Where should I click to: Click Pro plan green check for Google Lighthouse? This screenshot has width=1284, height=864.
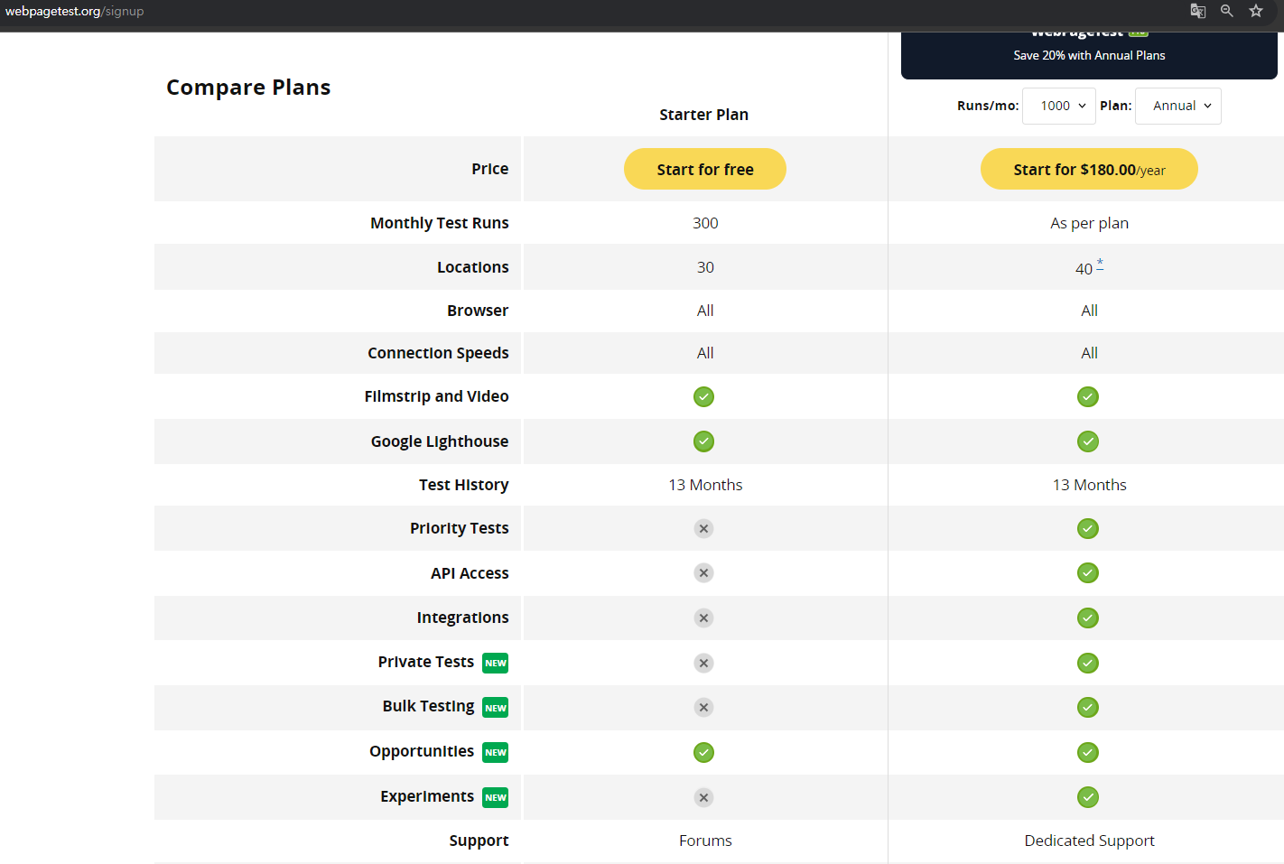1088,441
